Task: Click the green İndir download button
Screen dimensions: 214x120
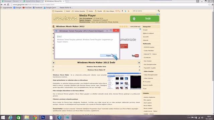Action: click(144, 19)
